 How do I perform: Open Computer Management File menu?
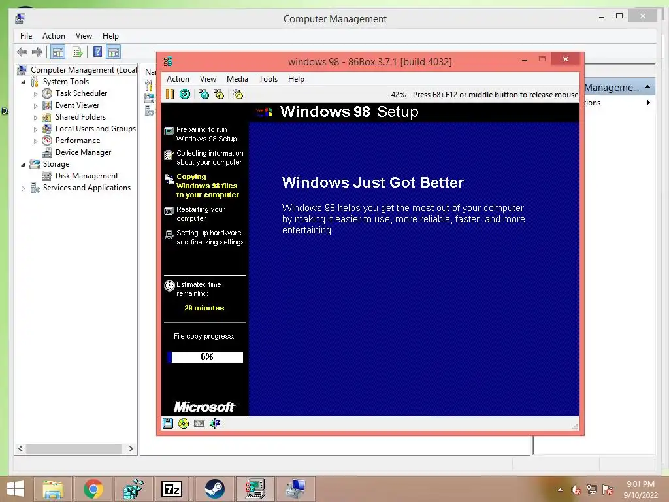click(x=26, y=36)
